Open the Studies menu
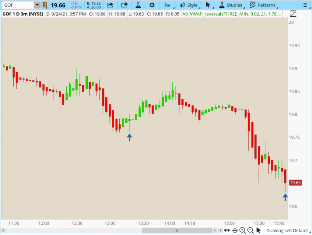Image resolution: width=312 pixels, height=235 pixels. 231,5
